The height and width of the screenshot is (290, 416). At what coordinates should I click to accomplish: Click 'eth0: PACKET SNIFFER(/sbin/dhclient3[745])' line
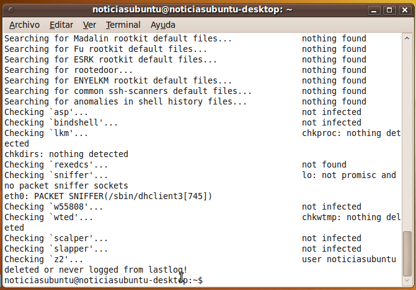[x=108, y=197]
